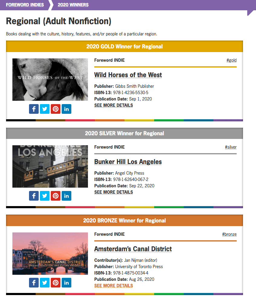Screen dimensions: 256x299
Task: Share Amsterdam's Canal District on Facebook
Action: click(34, 283)
